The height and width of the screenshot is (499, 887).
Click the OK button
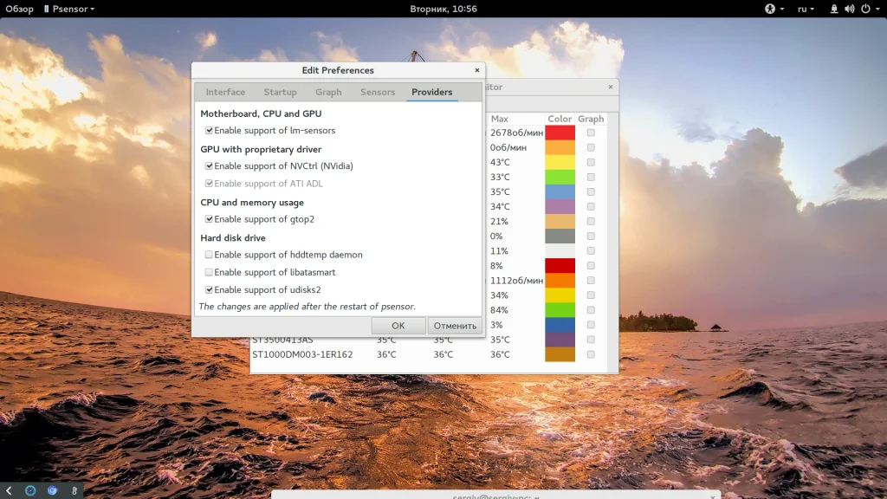coord(398,326)
